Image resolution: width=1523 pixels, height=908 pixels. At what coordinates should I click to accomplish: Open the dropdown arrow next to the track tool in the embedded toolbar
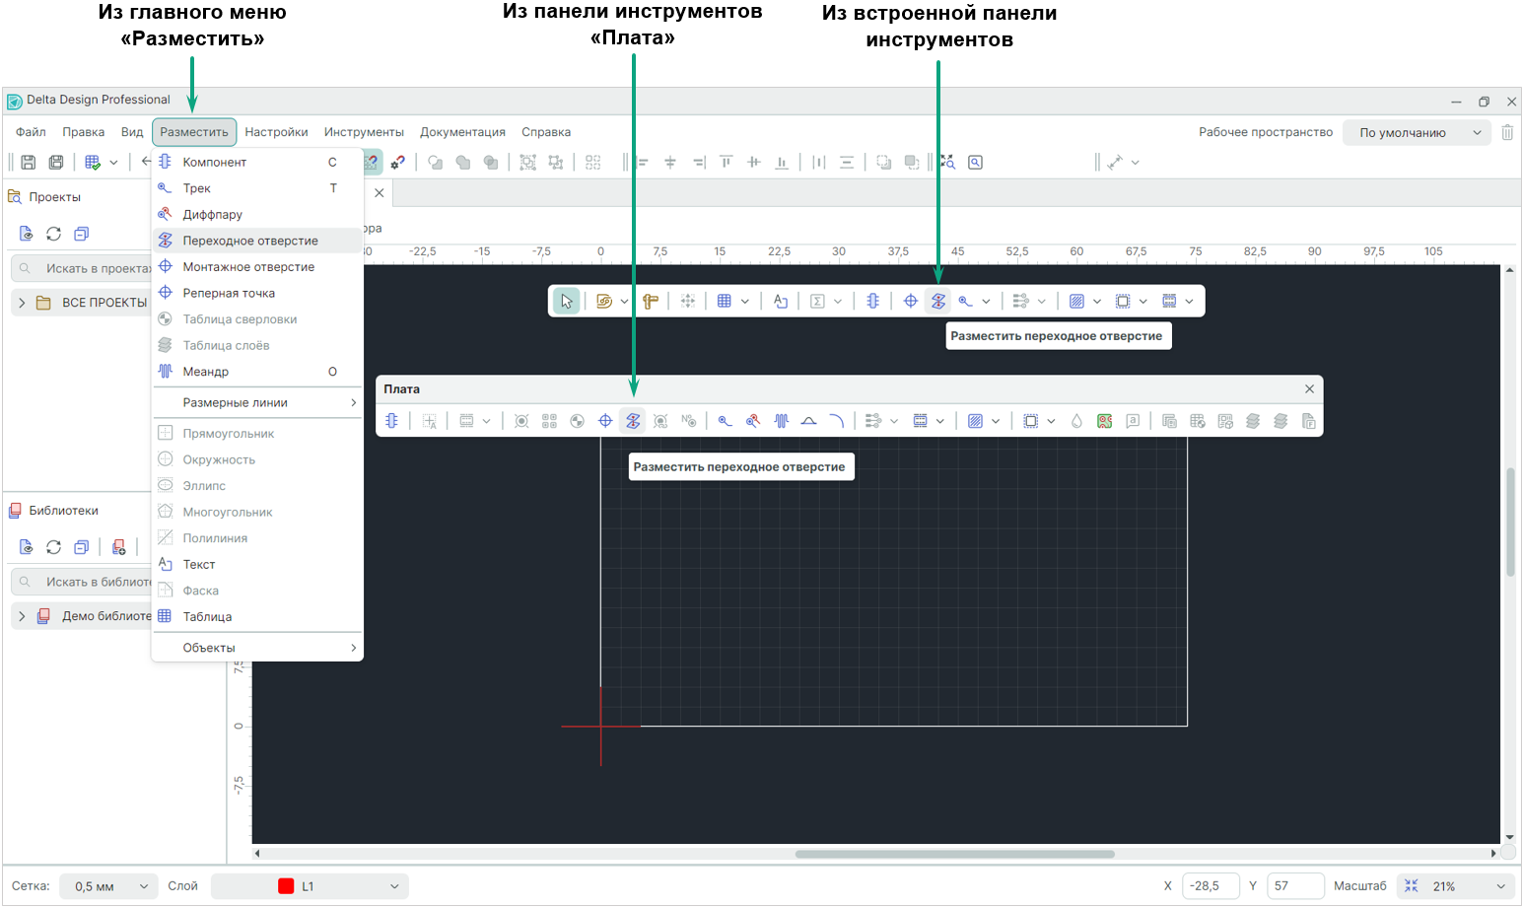986,302
